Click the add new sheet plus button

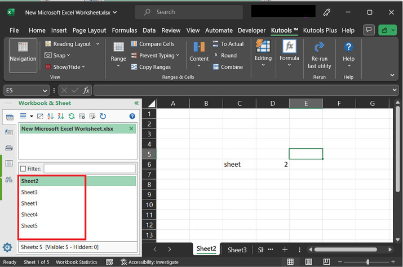pyautogui.click(x=285, y=250)
